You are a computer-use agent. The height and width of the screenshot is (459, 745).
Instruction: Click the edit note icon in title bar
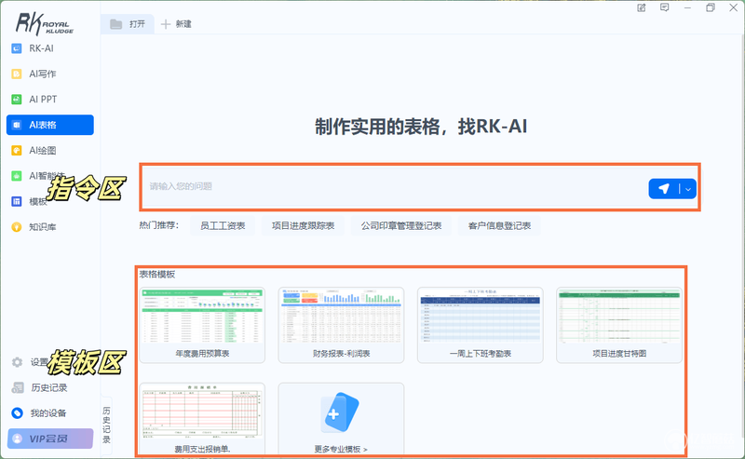(642, 7)
